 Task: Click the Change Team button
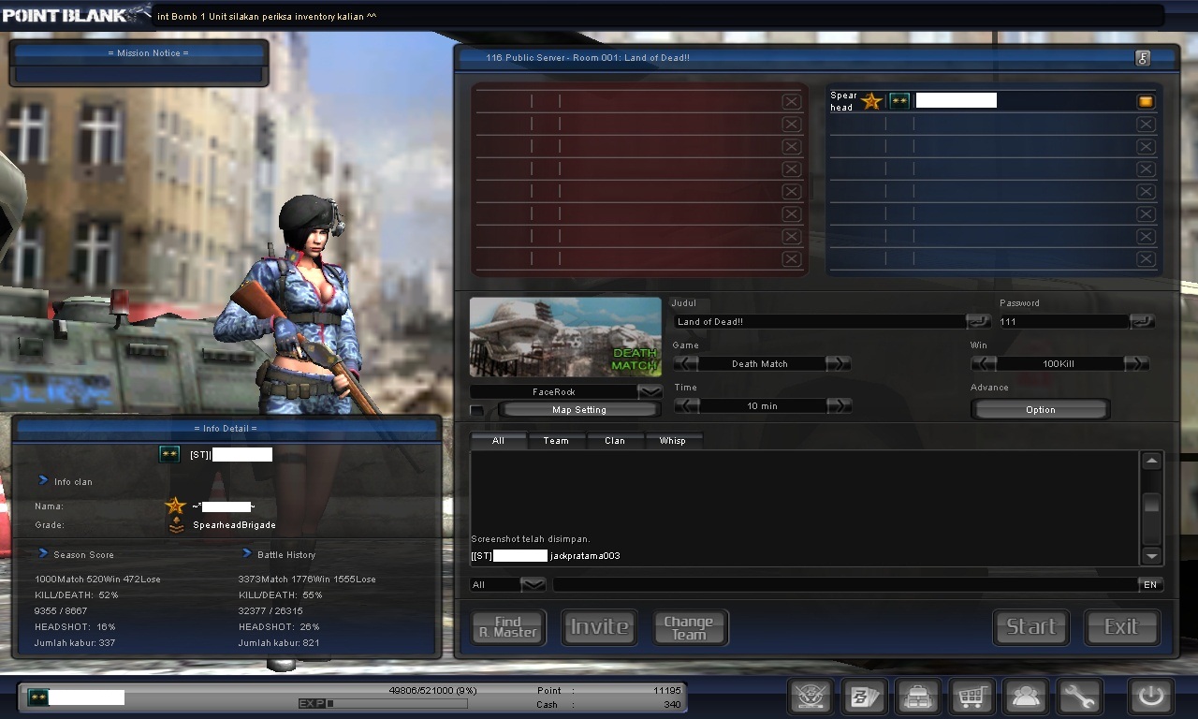pyautogui.click(x=690, y=627)
